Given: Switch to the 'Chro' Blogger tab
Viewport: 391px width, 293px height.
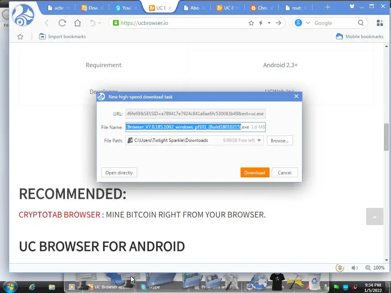Looking at the screenshot, I should click(262, 8).
